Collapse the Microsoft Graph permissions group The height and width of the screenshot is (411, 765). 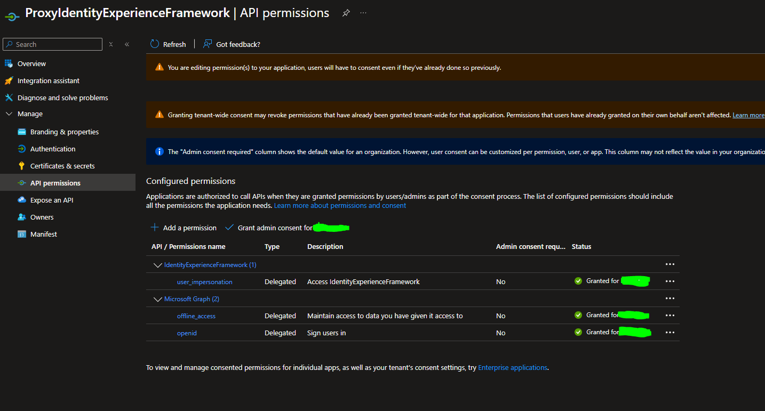[x=157, y=299]
